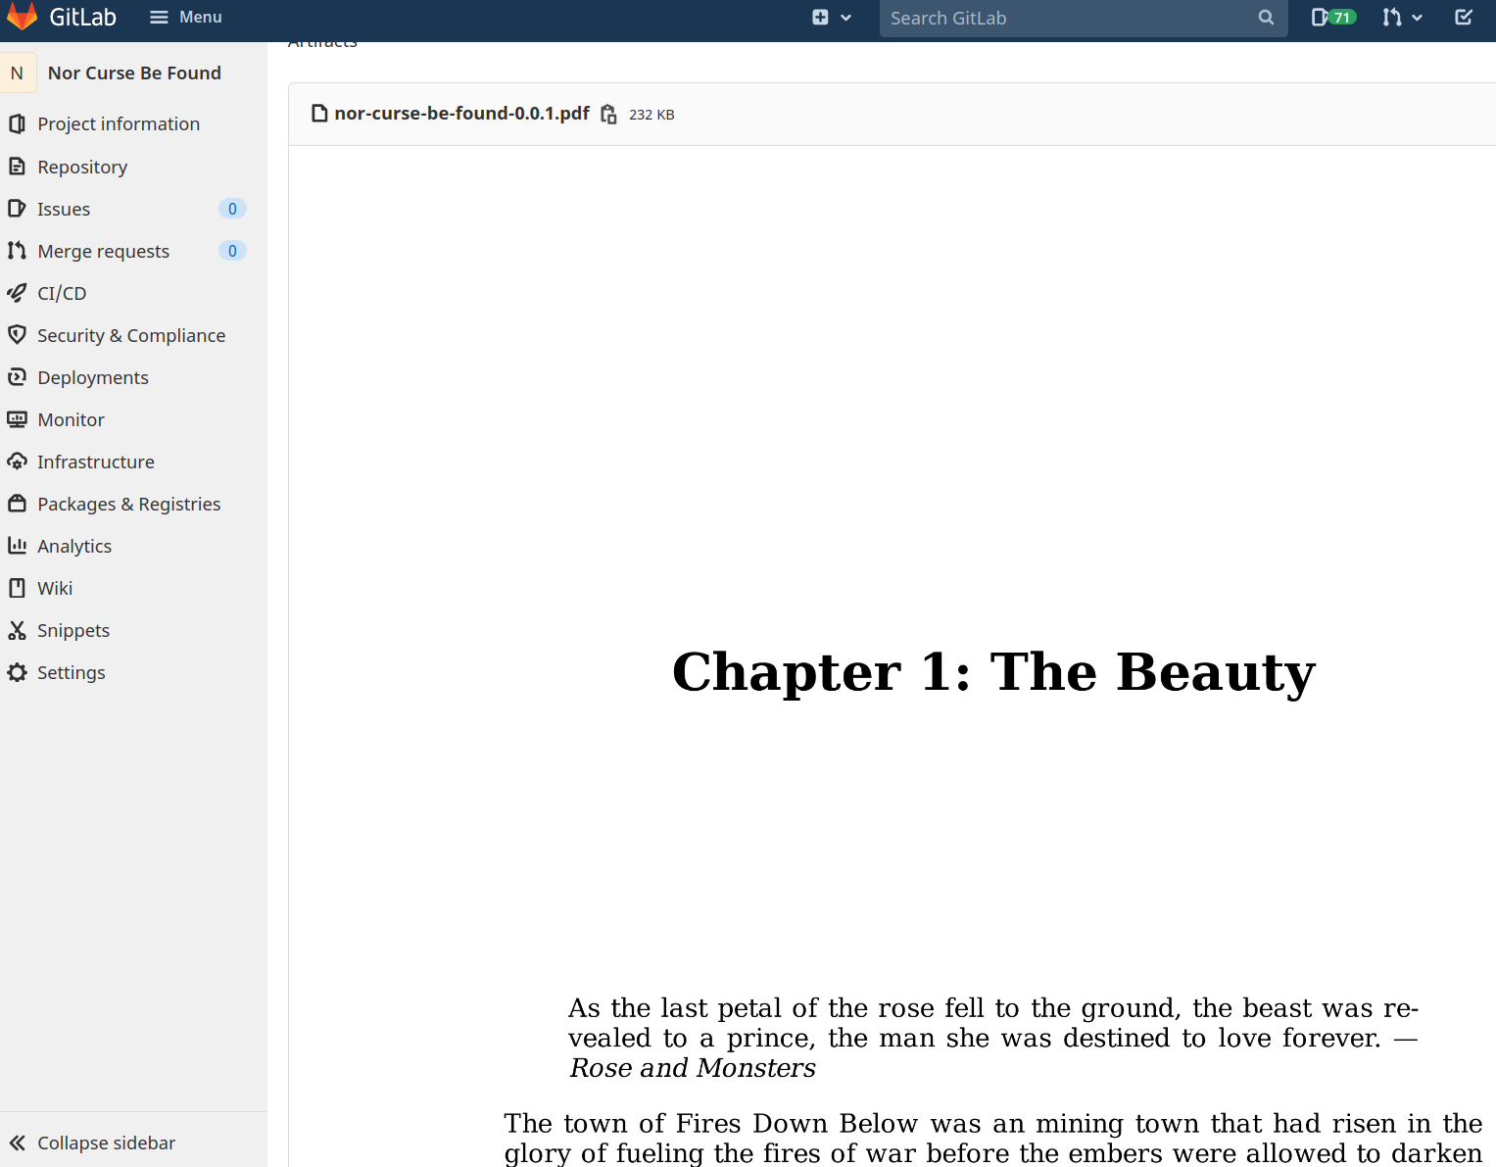Click the Merge requests sidebar icon
Viewport: 1496px width, 1167px height.
(17, 251)
